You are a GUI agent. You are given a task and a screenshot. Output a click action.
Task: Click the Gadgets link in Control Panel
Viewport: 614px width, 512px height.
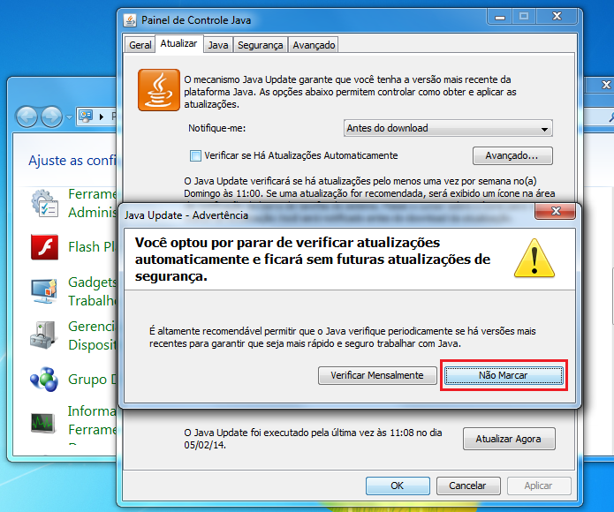click(93, 291)
